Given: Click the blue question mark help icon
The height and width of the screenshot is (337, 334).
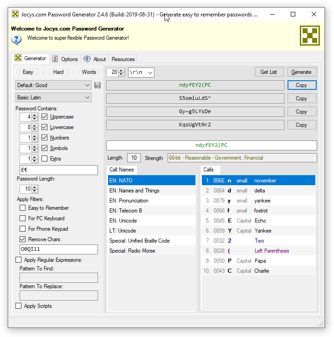Looking at the screenshot, I should [16, 40].
